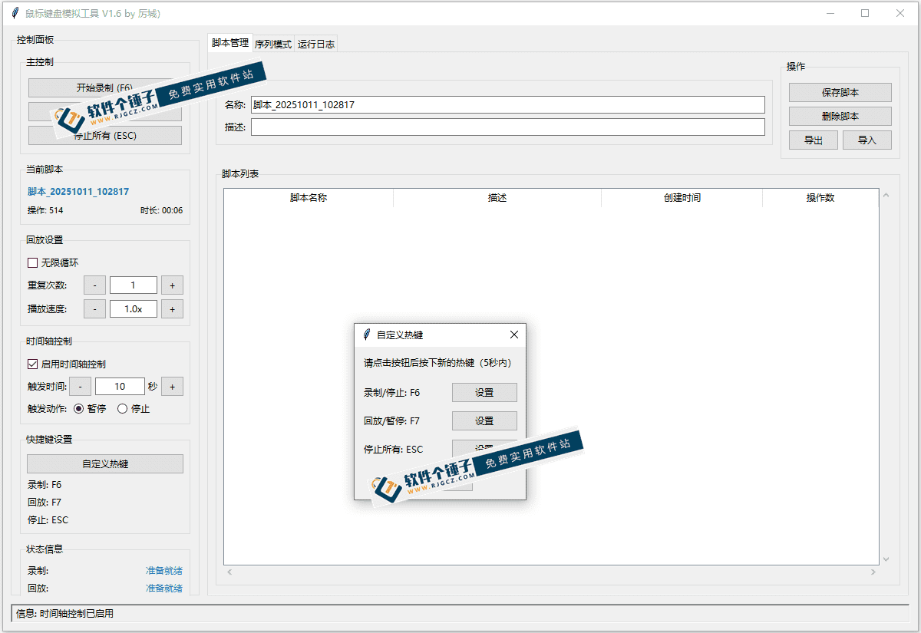Increase 重复次数 with plus button

tap(172, 285)
